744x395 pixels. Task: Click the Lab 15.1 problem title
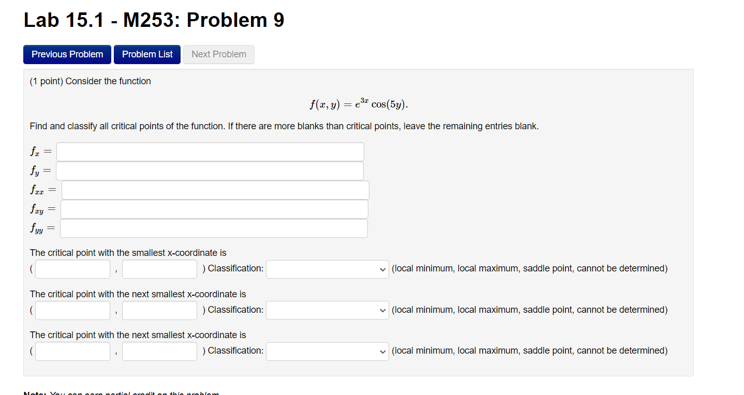[x=153, y=20]
